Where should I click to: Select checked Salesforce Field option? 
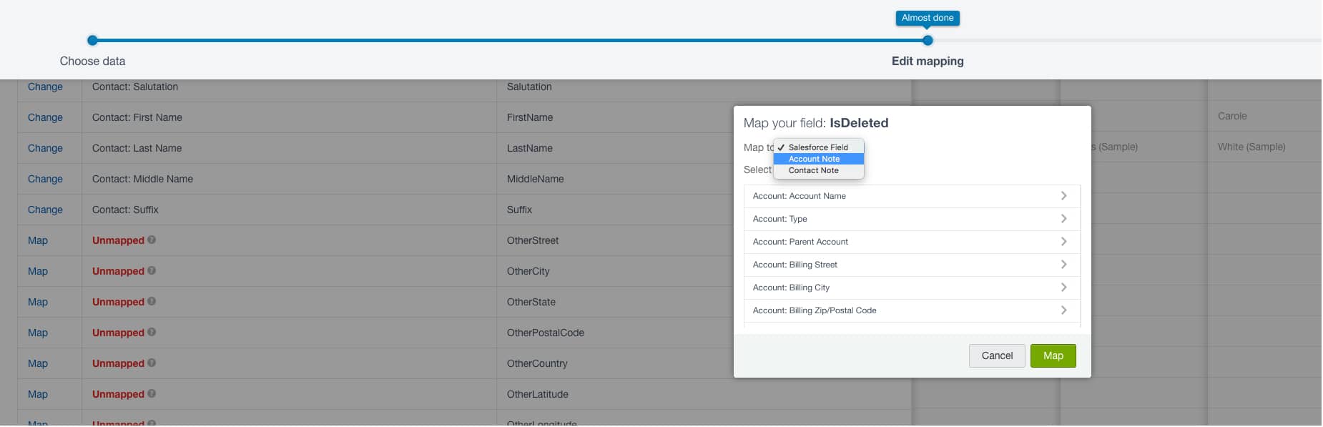(818, 147)
